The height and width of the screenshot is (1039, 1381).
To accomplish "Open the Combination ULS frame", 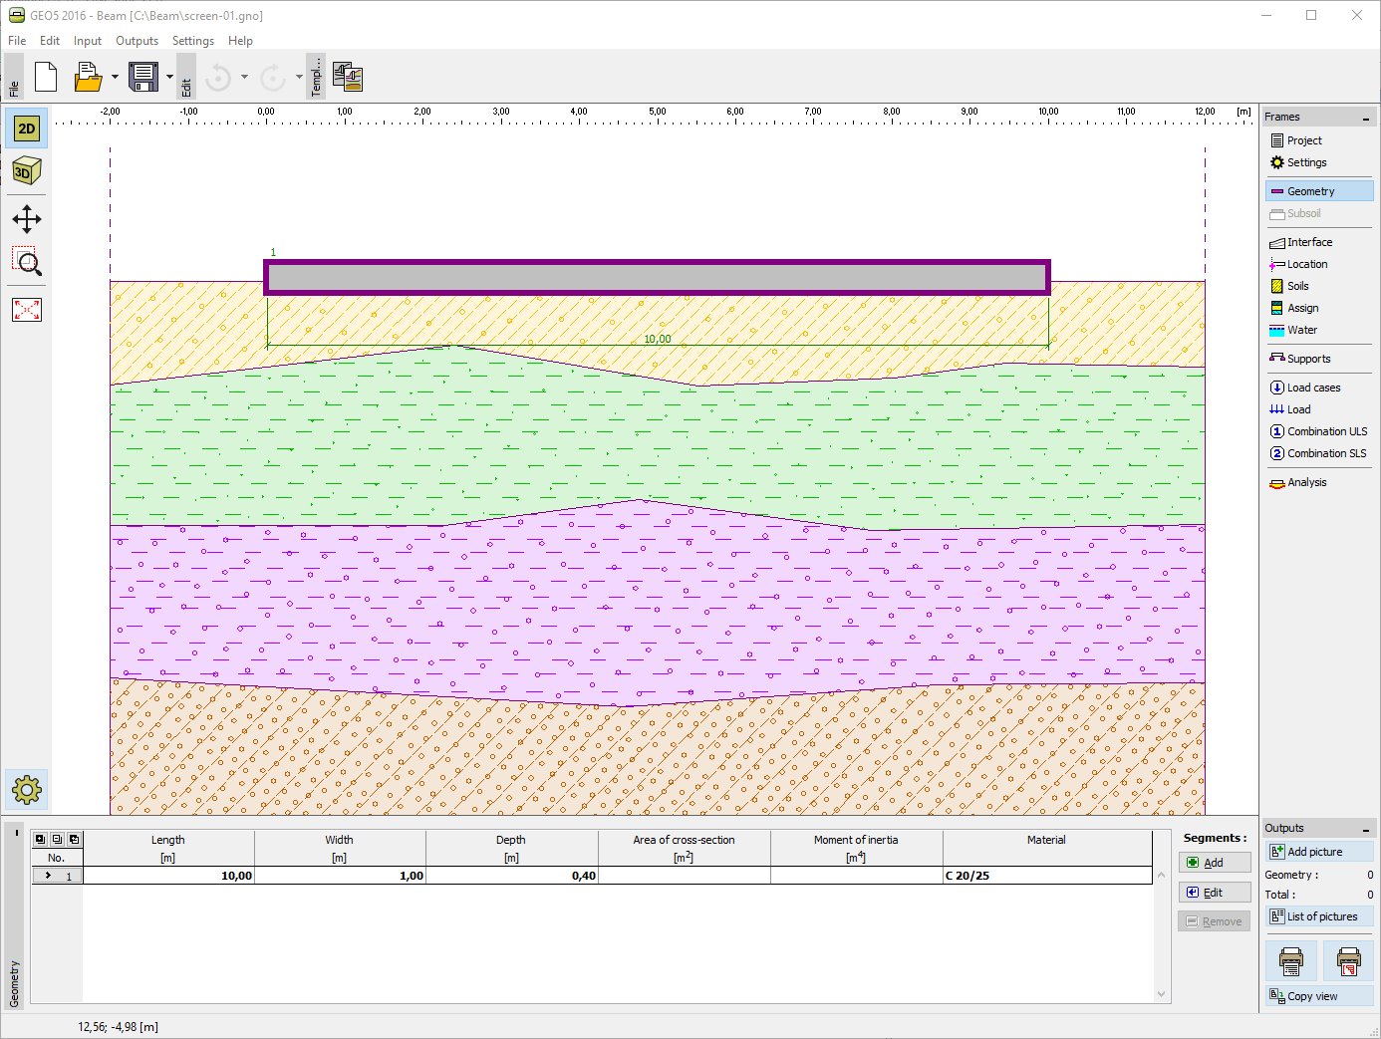I will [1319, 431].
